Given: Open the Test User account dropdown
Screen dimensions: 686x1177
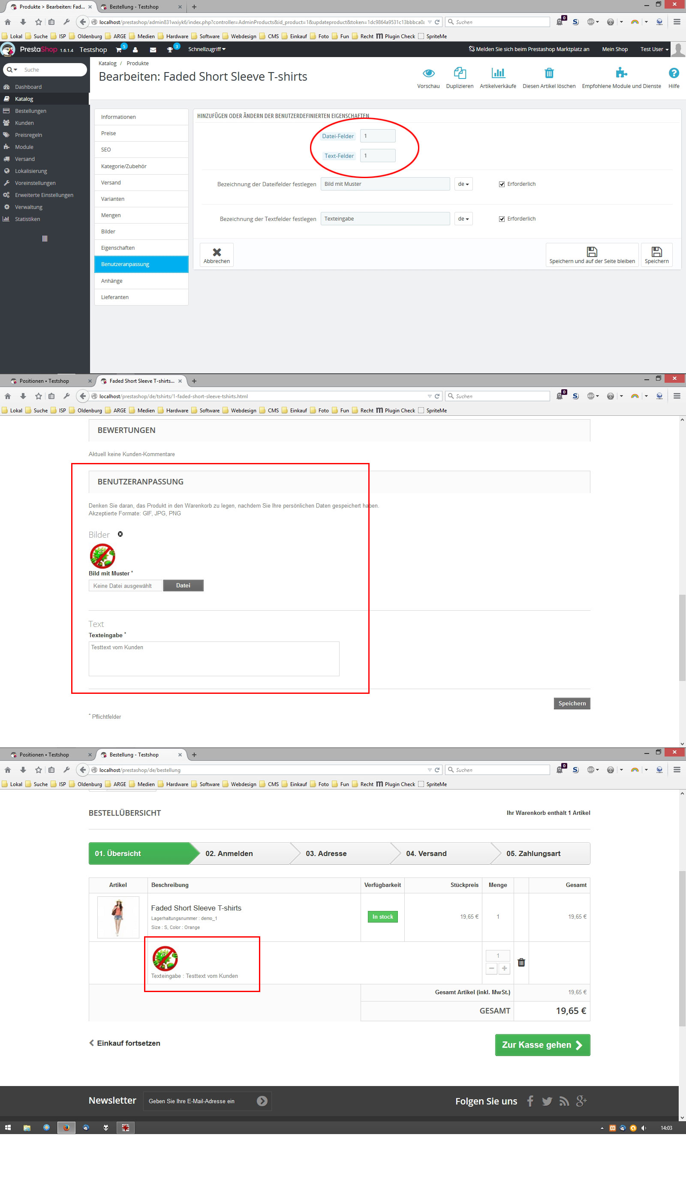Looking at the screenshot, I should click(x=654, y=49).
